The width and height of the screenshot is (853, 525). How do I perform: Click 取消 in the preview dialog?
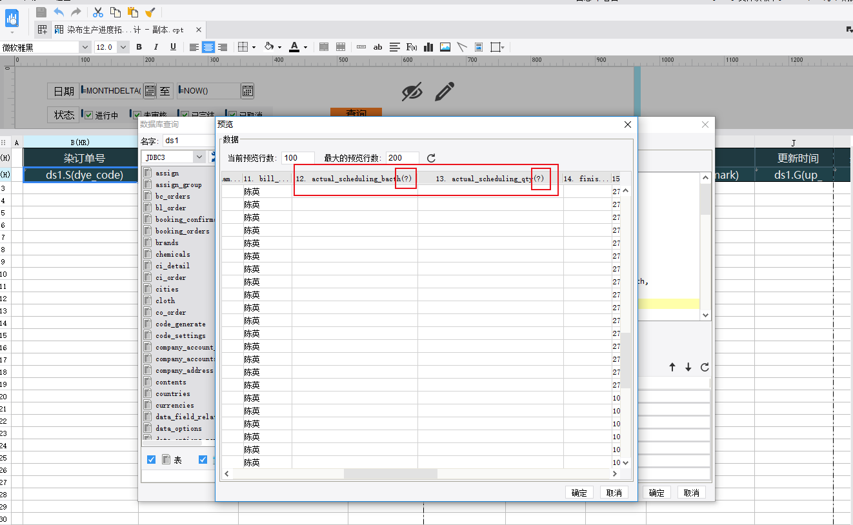pyautogui.click(x=614, y=493)
